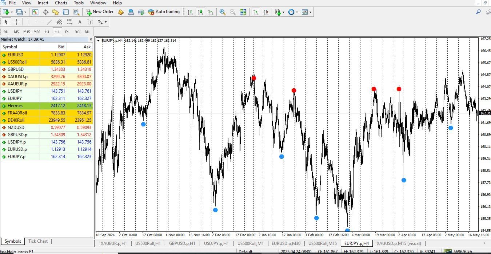
Task: Click the New Order button
Action: tap(100, 12)
